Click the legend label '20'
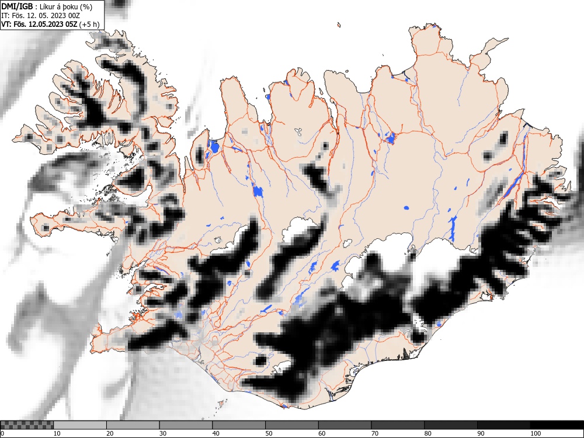The image size is (584, 438). [x=110, y=433]
